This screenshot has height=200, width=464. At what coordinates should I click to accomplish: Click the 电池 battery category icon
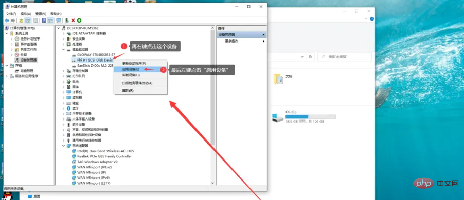click(x=68, y=82)
